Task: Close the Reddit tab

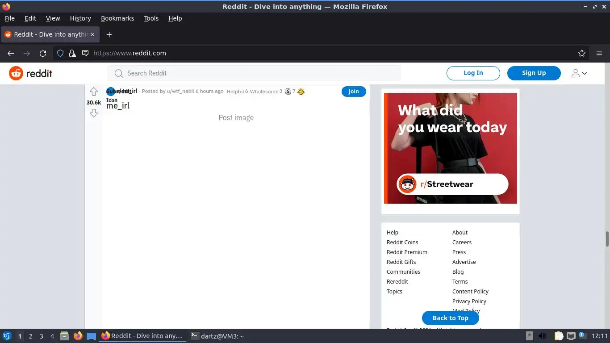Action: tap(92, 34)
